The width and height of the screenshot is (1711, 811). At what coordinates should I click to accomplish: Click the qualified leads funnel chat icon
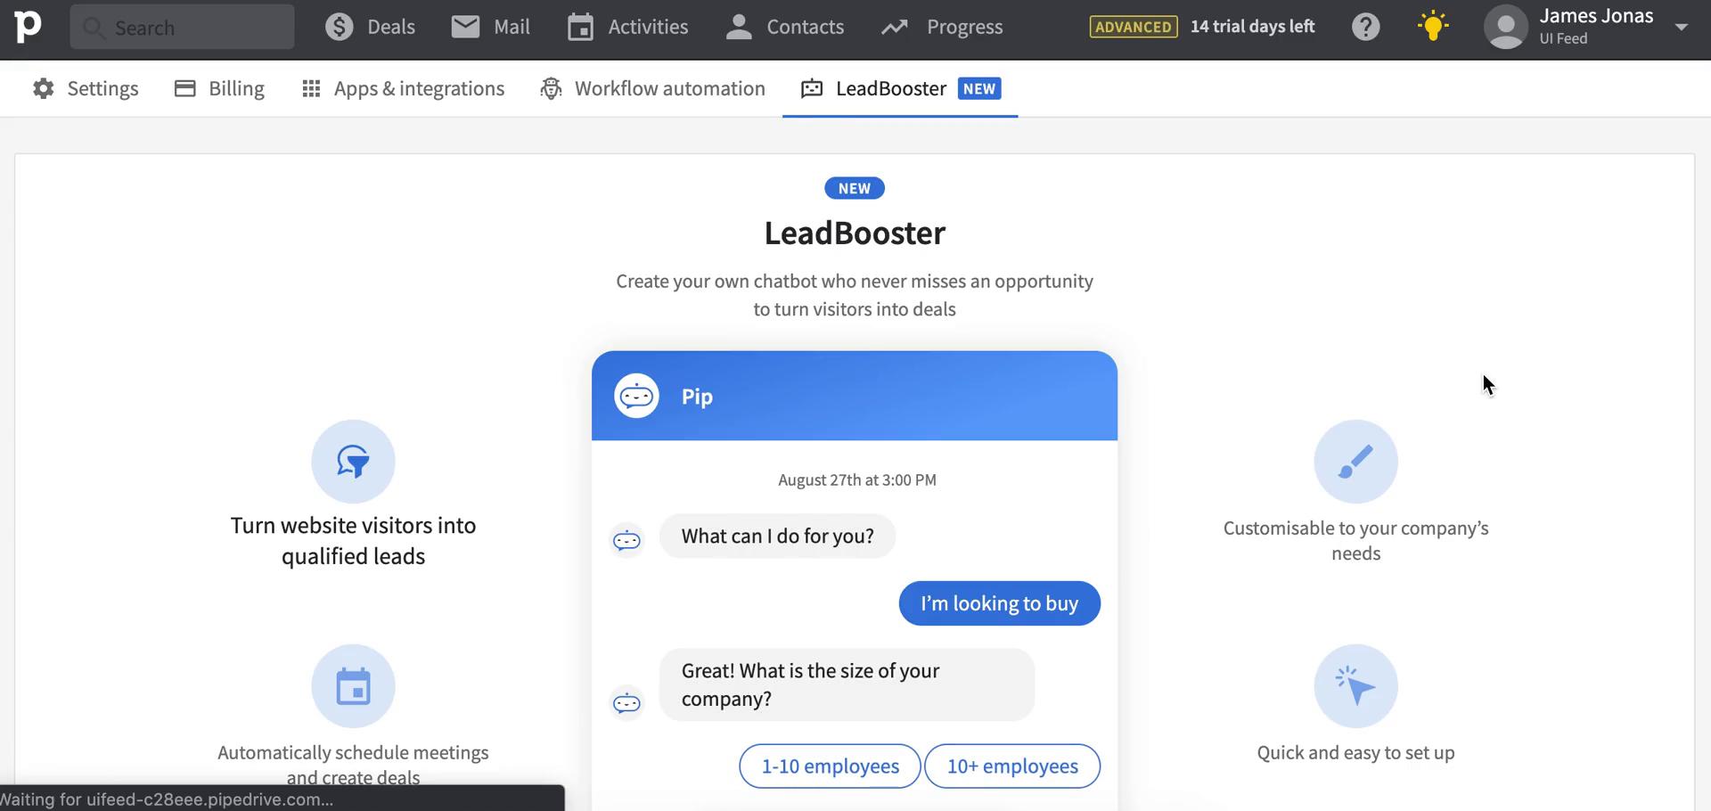click(x=353, y=462)
